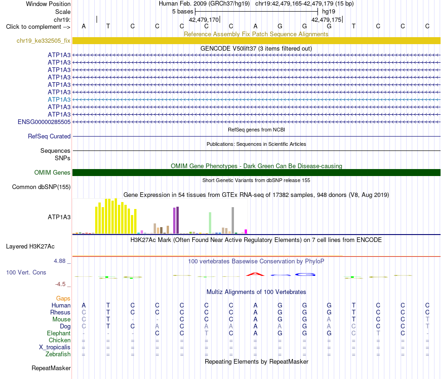Open 'OMIM Gene Phenotypes' track title
Screen dimensions: 441x379
pyautogui.click(x=256, y=166)
